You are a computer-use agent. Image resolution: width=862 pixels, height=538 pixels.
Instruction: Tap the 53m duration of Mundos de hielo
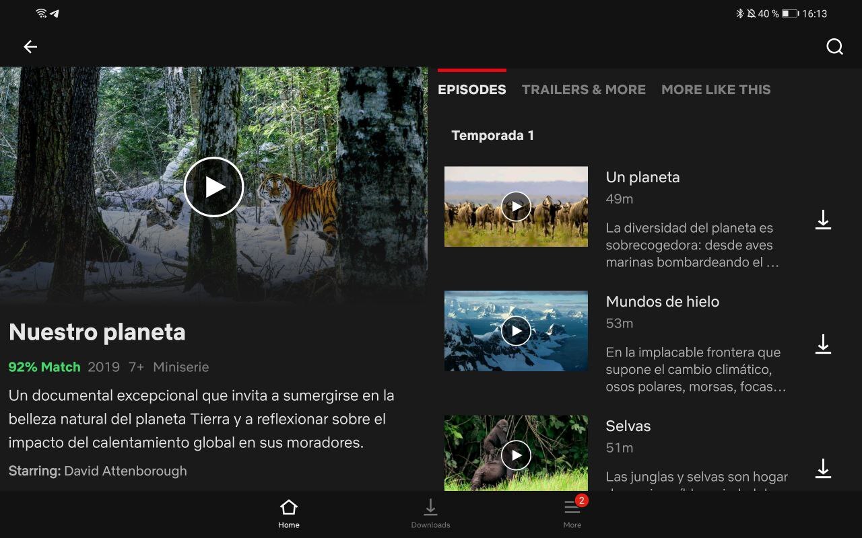[620, 323]
